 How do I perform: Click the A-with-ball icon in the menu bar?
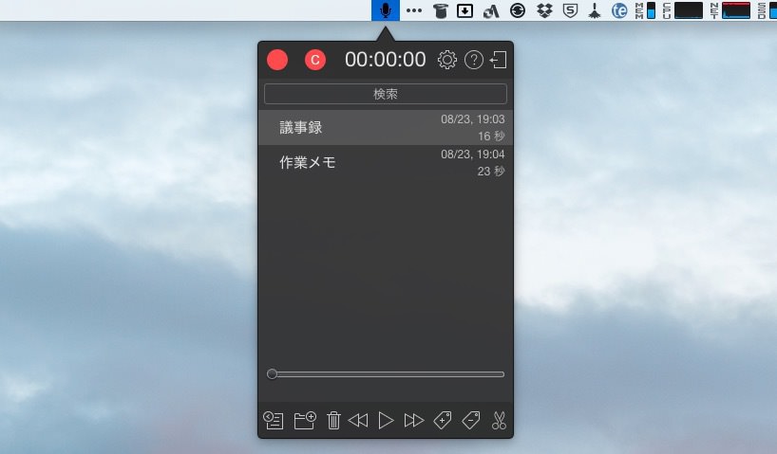491,10
